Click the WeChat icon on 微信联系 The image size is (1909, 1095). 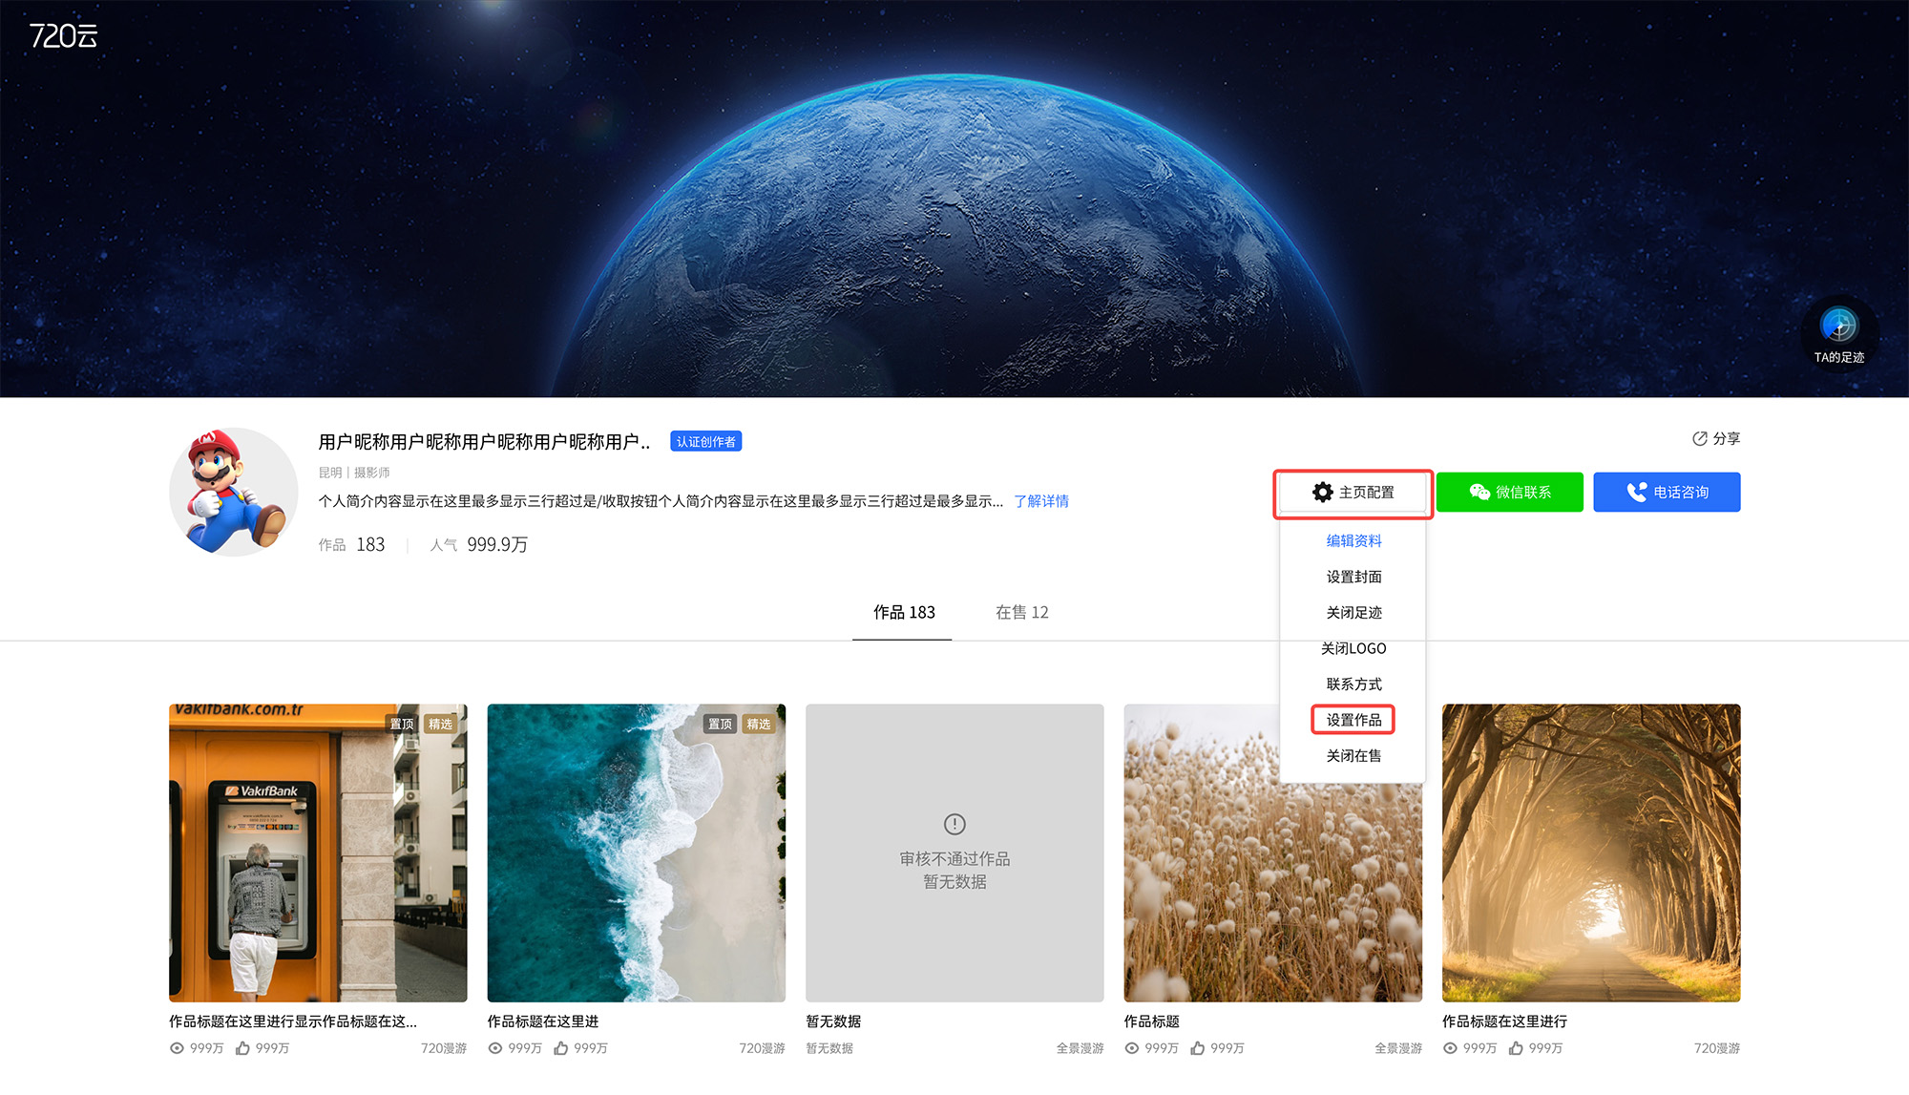point(1479,492)
